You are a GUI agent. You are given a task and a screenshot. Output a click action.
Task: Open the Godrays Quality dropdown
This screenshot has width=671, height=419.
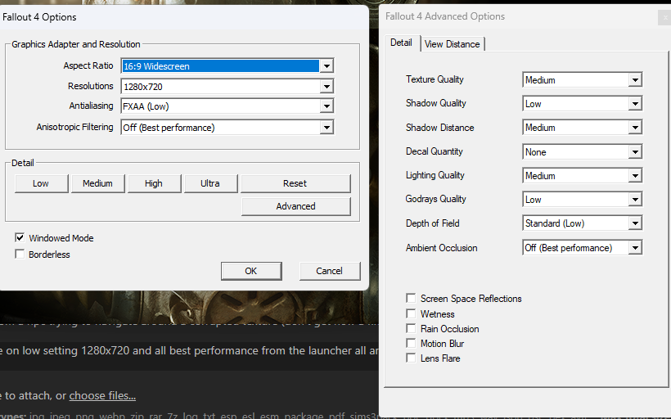tap(582, 200)
